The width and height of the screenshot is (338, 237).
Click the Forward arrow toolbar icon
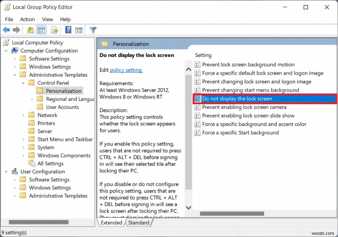pyautogui.click(x=16, y=30)
